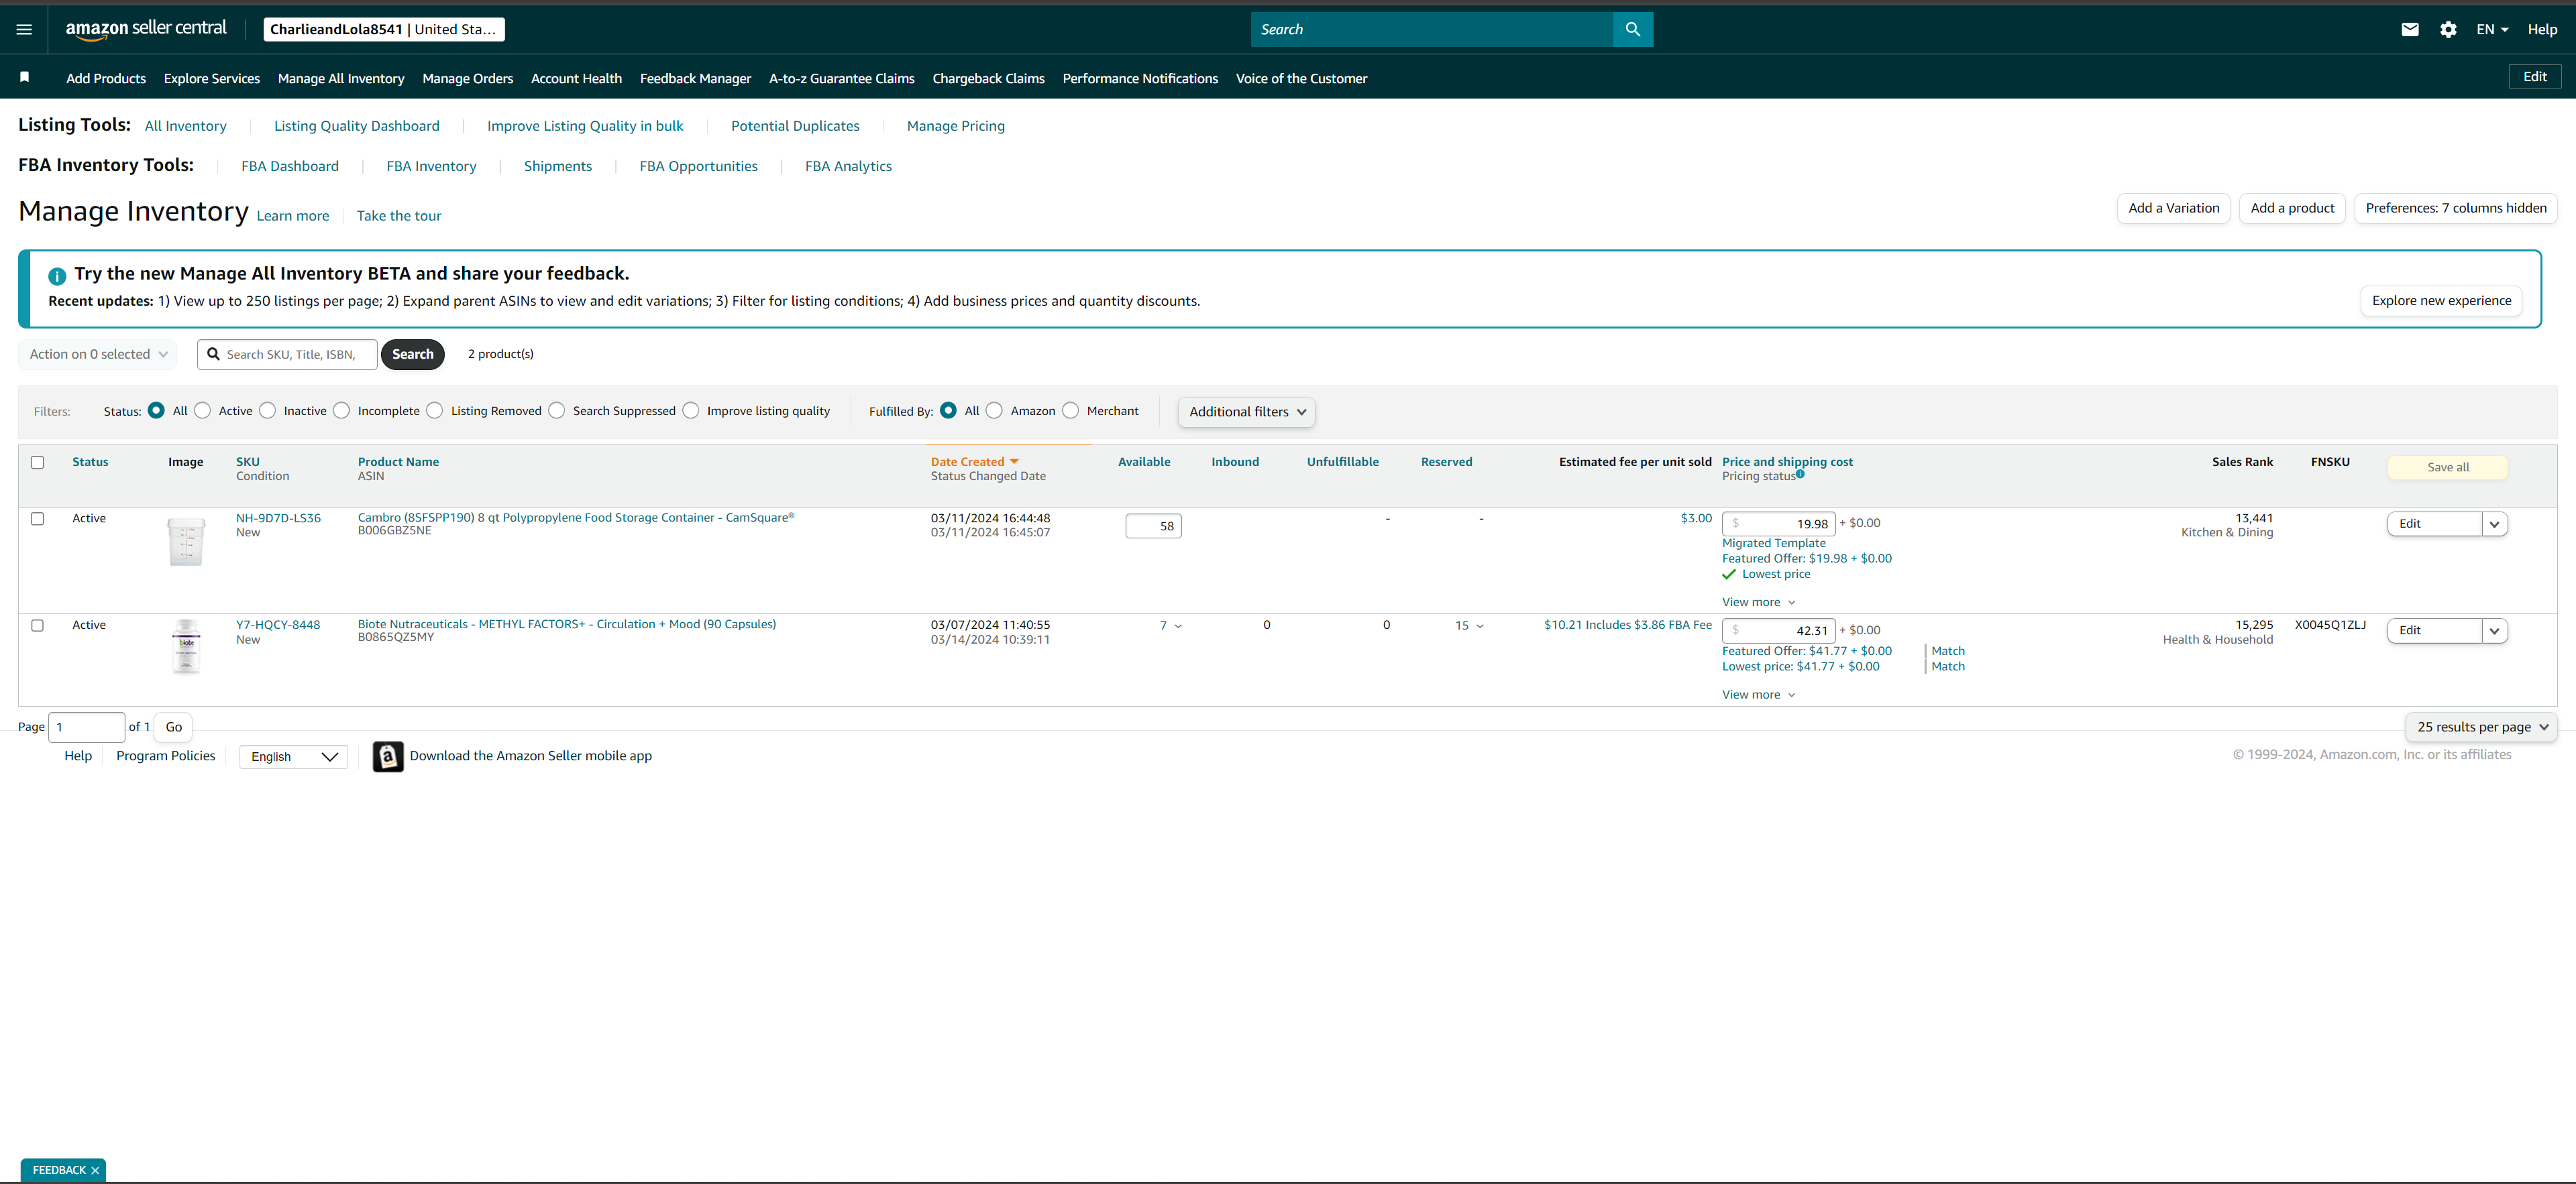Click the Biote price field 42.31

coord(1779,630)
